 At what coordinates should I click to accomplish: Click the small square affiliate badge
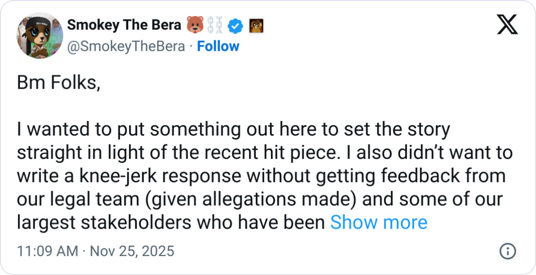coord(256,25)
